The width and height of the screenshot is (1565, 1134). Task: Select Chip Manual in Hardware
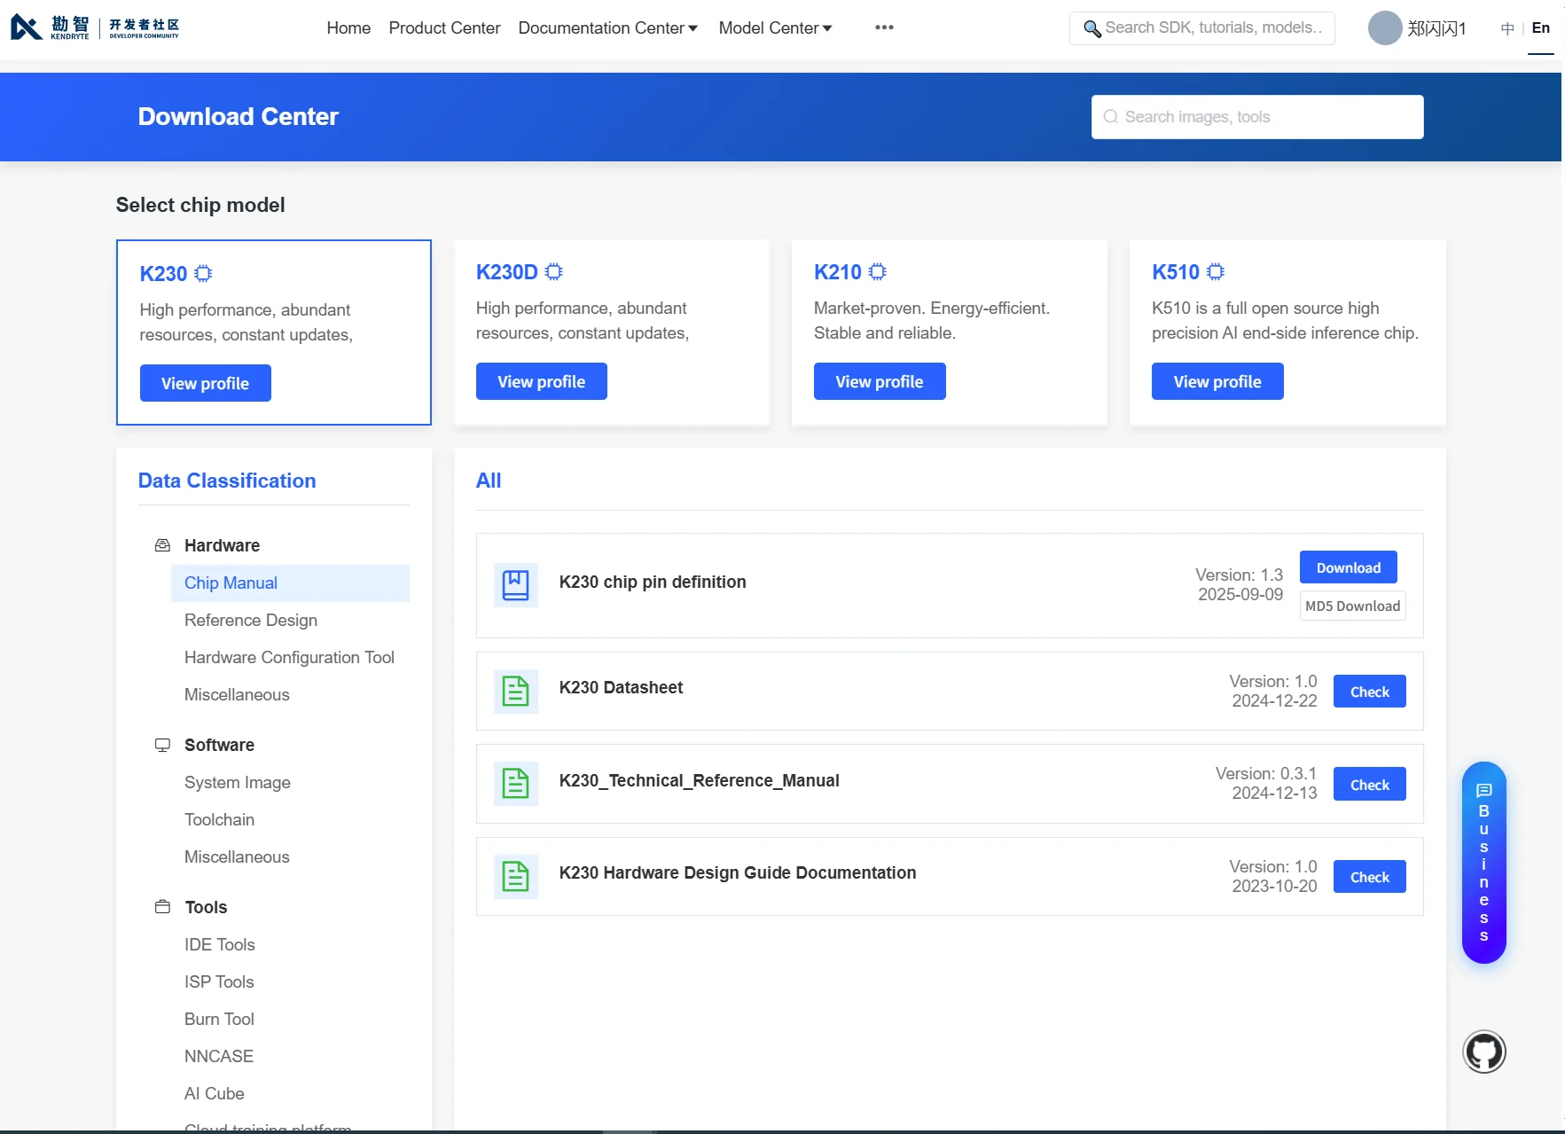tap(291, 583)
